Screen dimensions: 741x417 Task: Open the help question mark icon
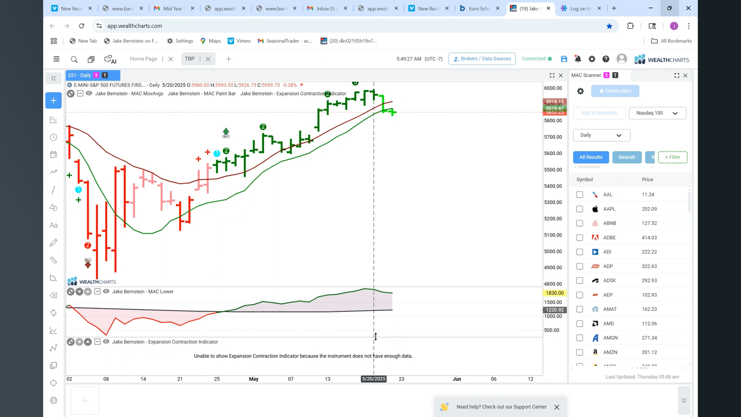[x=606, y=59]
